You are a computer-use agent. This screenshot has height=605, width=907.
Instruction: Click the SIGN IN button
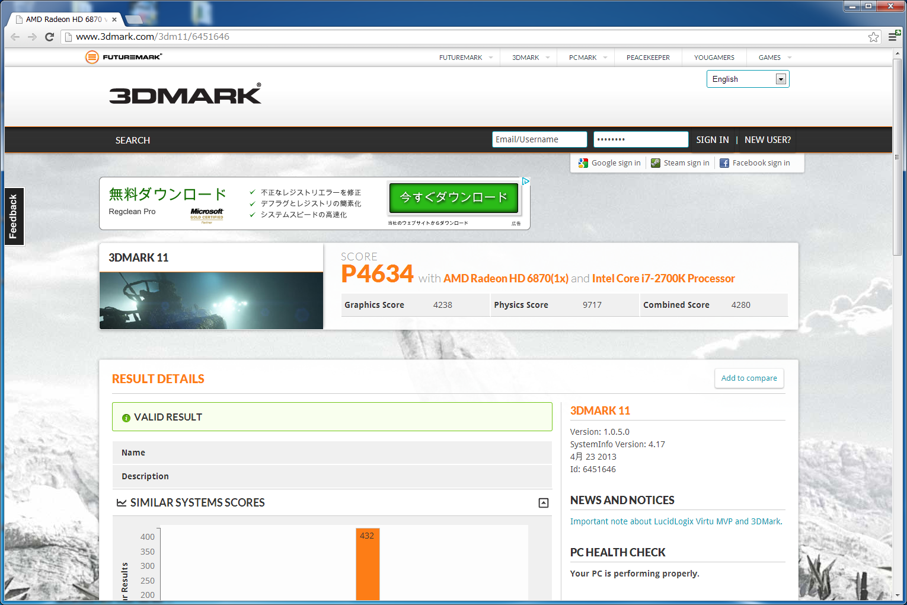coord(713,140)
